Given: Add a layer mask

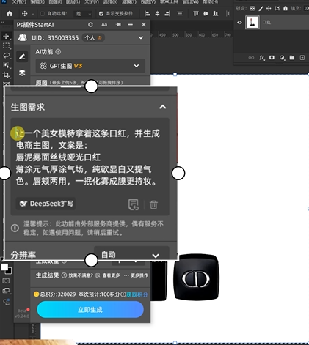Looking at the screenshot, I should point(272,58).
